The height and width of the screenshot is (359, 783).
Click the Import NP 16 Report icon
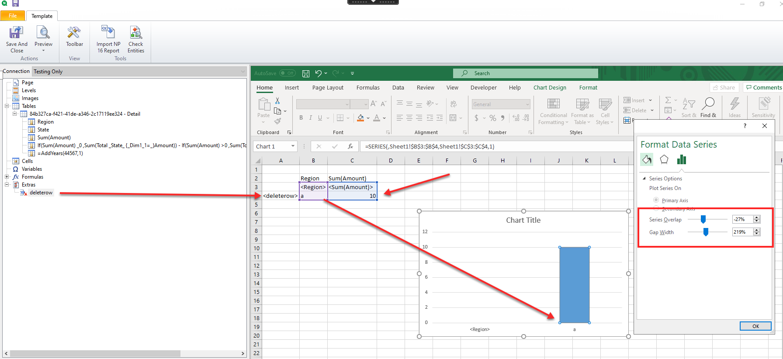108,33
